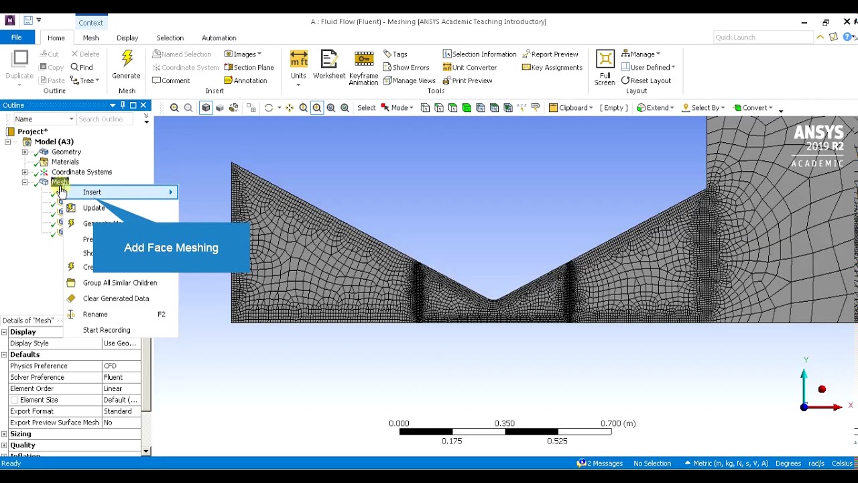Image resolution: width=858 pixels, height=483 pixels.
Task: Collapse the Defaults details section
Action: click(4, 354)
